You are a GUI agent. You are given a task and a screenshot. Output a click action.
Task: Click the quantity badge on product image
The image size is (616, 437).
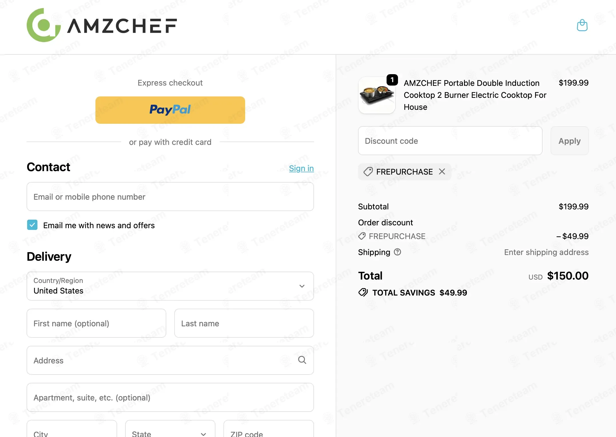[392, 80]
